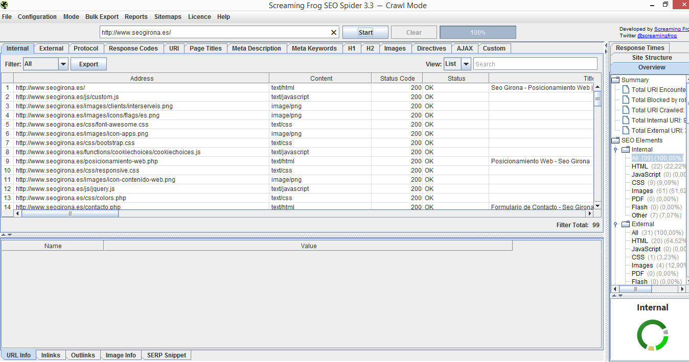The height and width of the screenshot is (362, 689).
Task: Switch to the External tab
Action: (51, 49)
